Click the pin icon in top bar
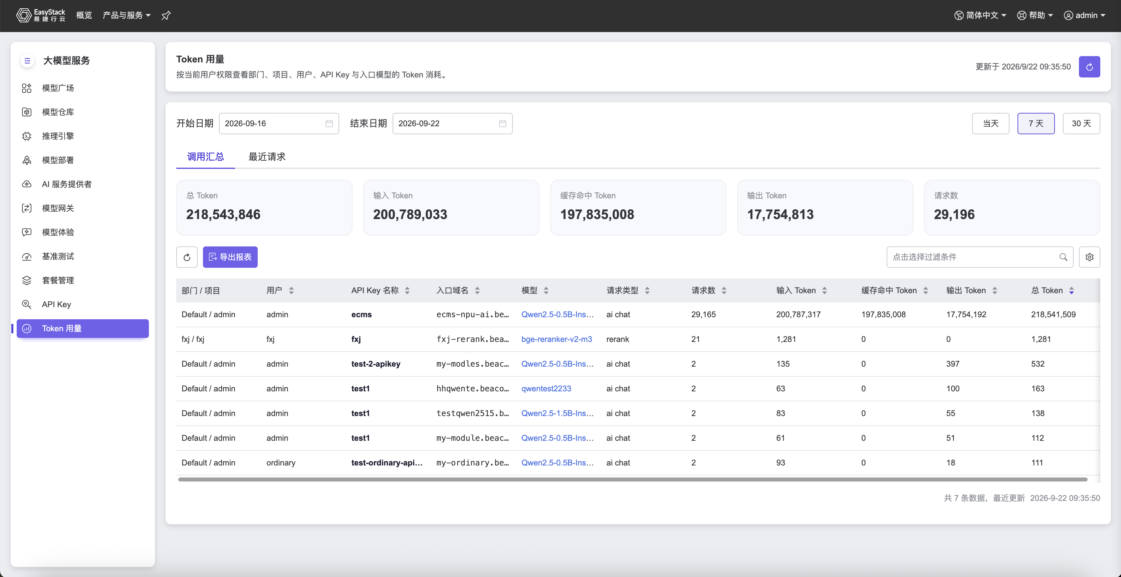The height and width of the screenshot is (577, 1121). 166,16
